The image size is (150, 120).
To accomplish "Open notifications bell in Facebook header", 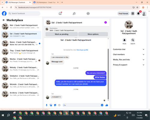I will pos(138,13).
